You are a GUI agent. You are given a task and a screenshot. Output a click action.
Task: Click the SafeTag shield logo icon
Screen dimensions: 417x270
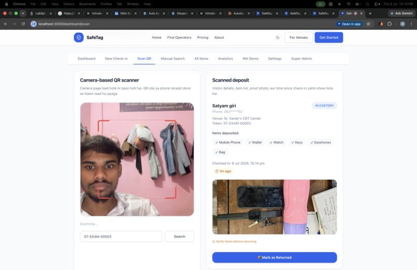[x=79, y=37]
